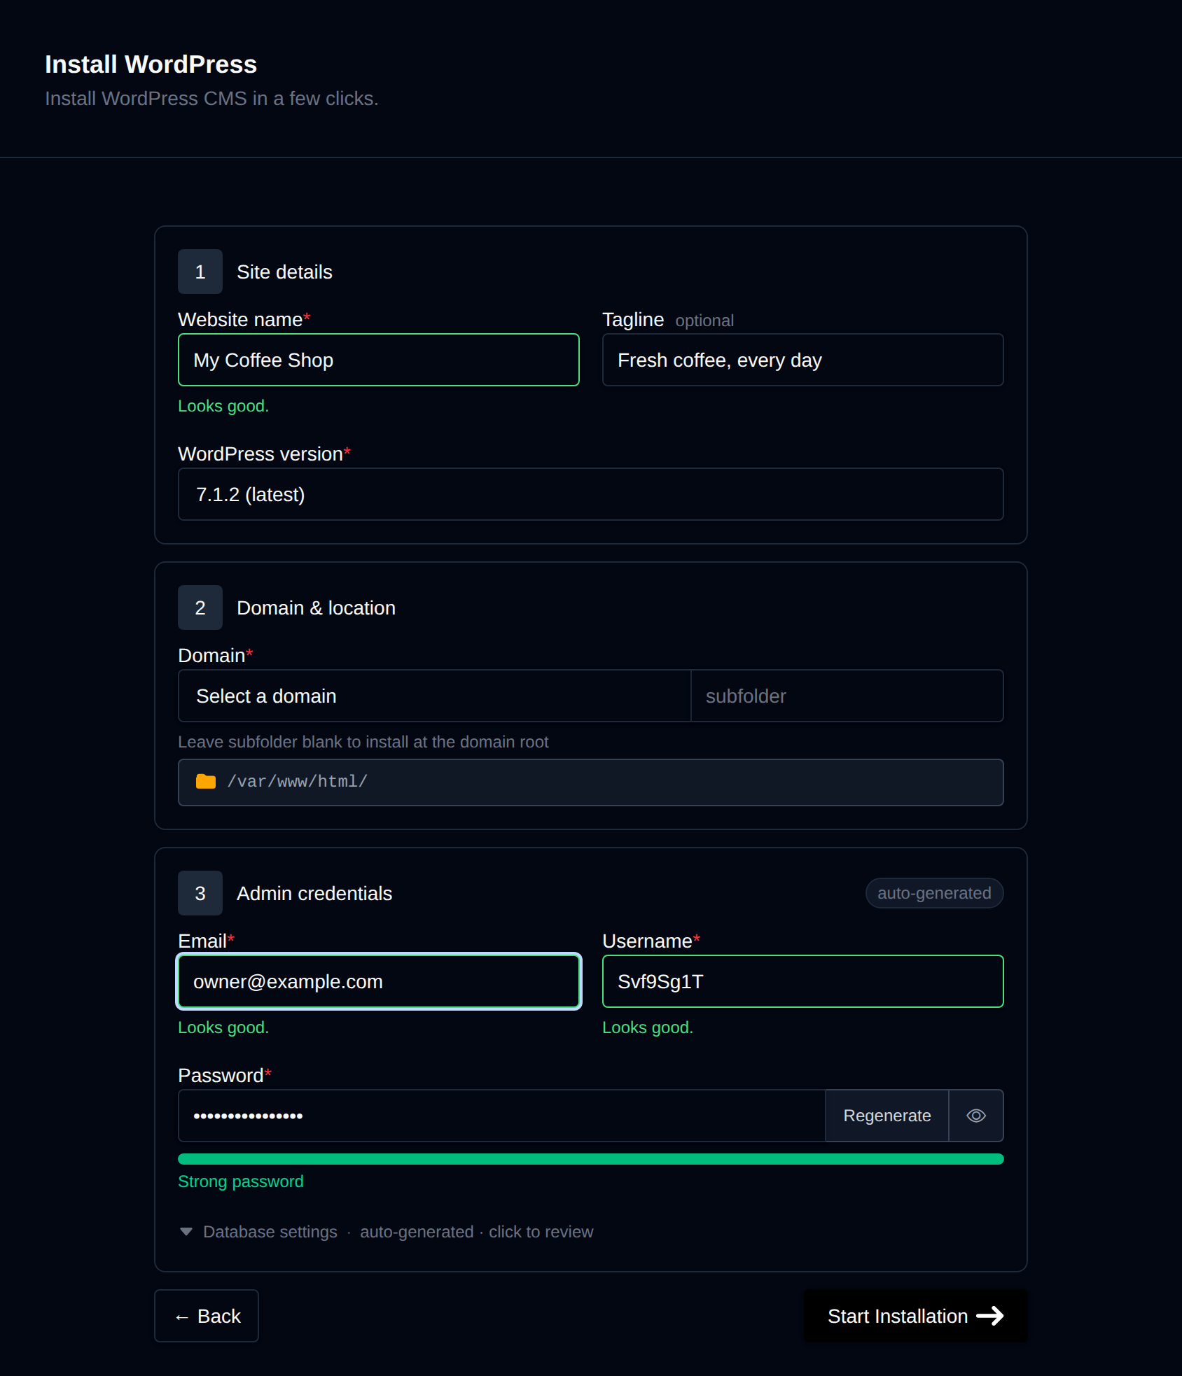Image resolution: width=1182 pixels, height=1376 pixels.
Task: Click the subfolder input field
Action: tap(847, 696)
